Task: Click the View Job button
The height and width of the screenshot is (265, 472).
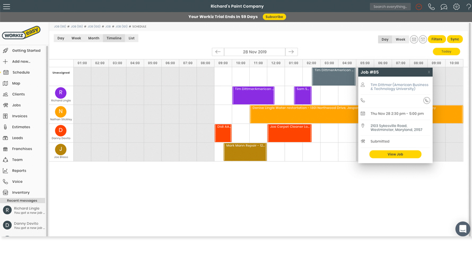Action: click(395, 154)
